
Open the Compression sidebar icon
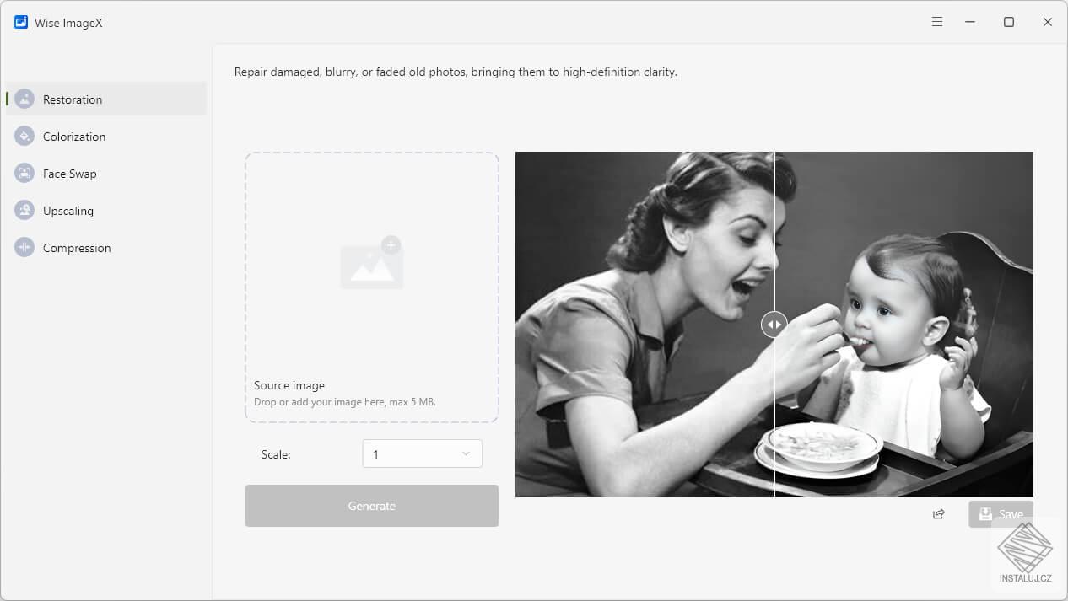coord(24,248)
